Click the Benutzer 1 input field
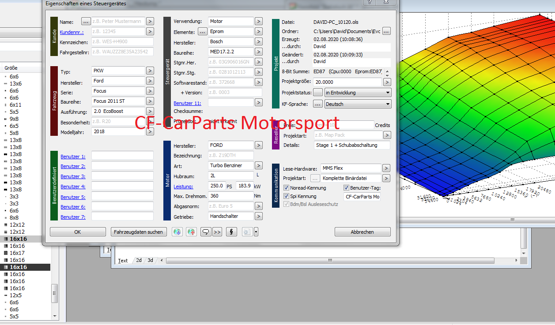Screen dimensions: 555x325 pos(122,155)
